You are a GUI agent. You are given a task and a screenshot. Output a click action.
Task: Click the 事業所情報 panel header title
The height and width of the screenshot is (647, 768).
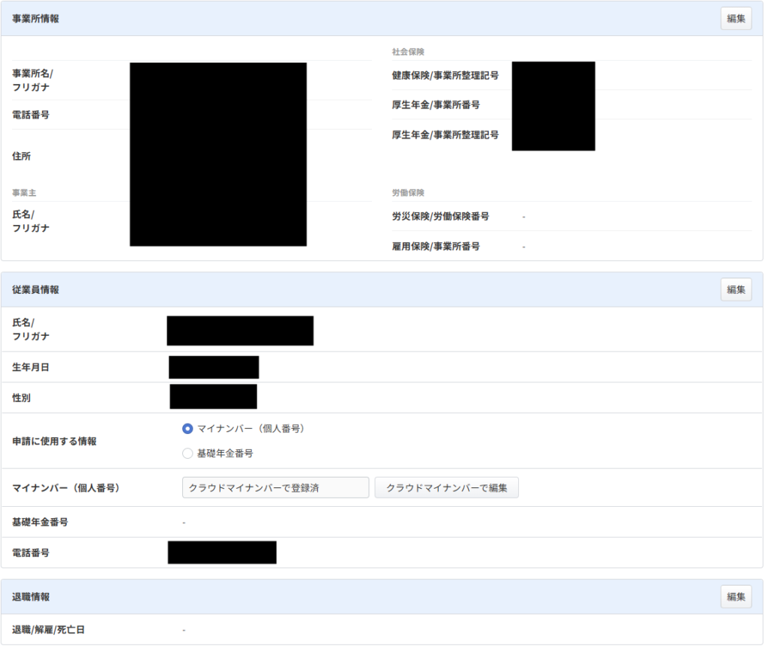pyautogui.click(x=35, y=19)
